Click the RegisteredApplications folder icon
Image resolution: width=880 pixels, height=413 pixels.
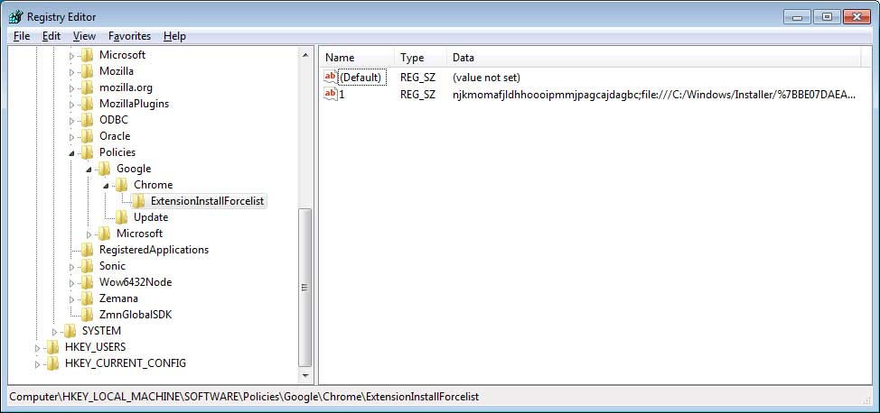pos(87,250)
